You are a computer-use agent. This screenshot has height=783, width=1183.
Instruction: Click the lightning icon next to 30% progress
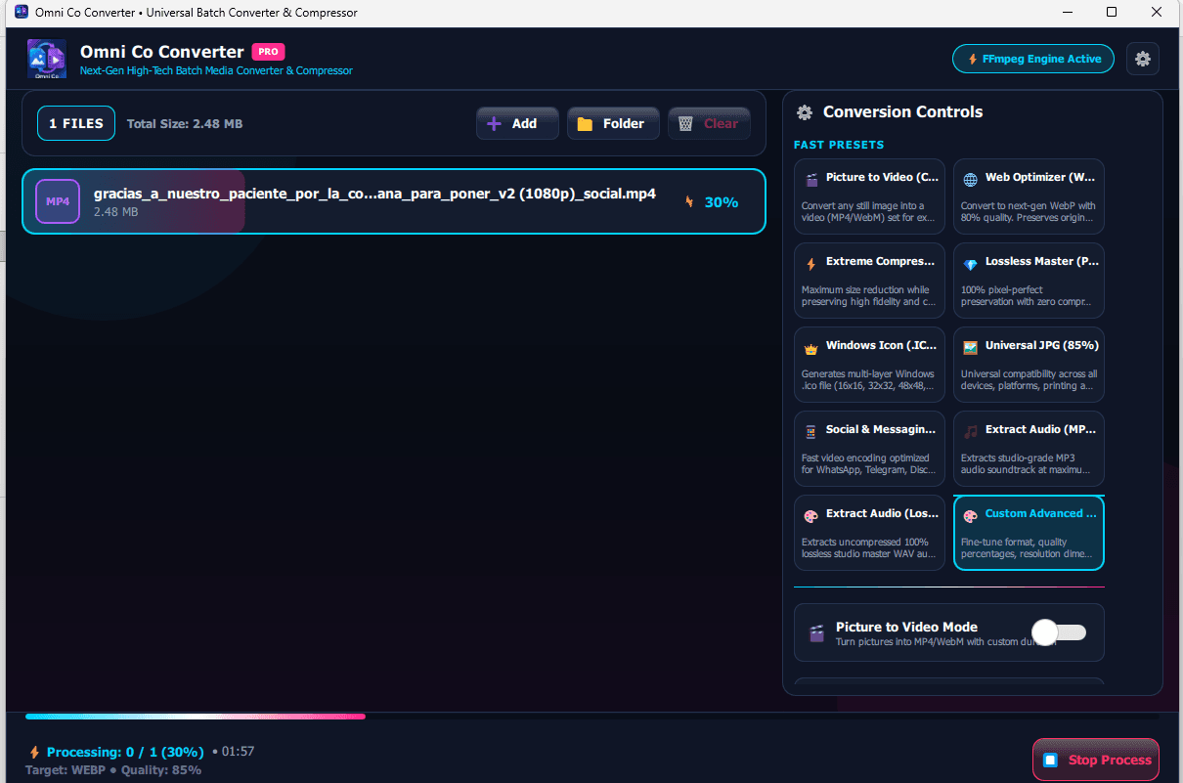[689, 202]
